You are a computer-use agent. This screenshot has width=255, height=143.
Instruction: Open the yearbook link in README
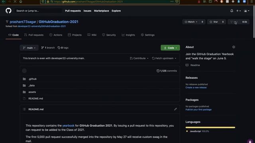pyautogui.click(x=68, y=126)
